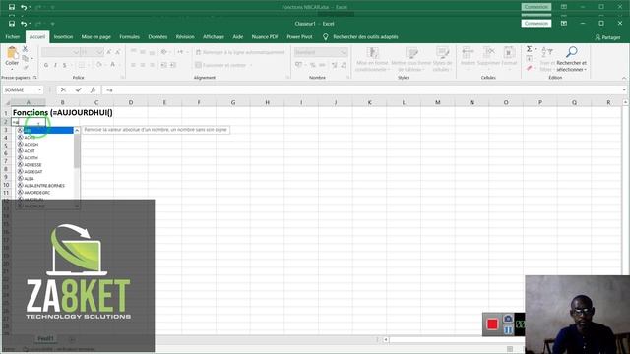
Task: Switch to the Mise en page tab
Action: coord(96,37)
